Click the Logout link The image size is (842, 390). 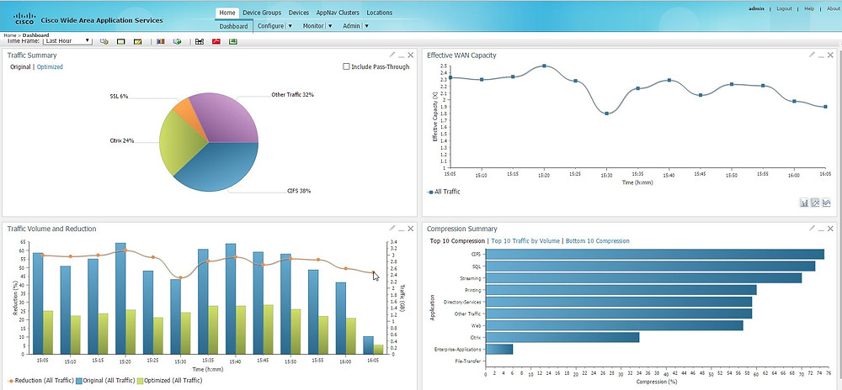click(784, 8)
